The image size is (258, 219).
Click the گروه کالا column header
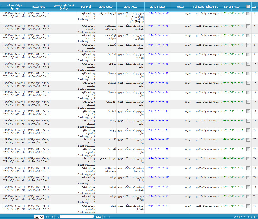pos(86,7)
